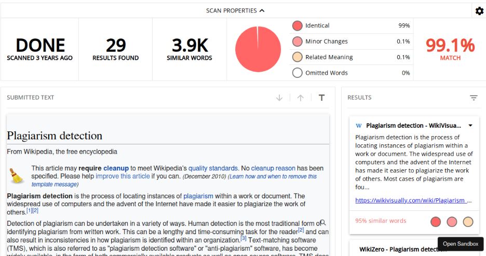Click the pink minor changes dot in result card

tap(452, 222)
